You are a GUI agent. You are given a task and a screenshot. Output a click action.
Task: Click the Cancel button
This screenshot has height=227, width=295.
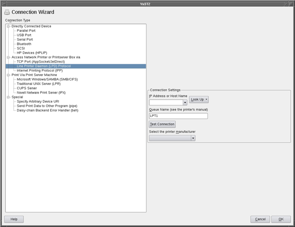click(x=260, y=219)
